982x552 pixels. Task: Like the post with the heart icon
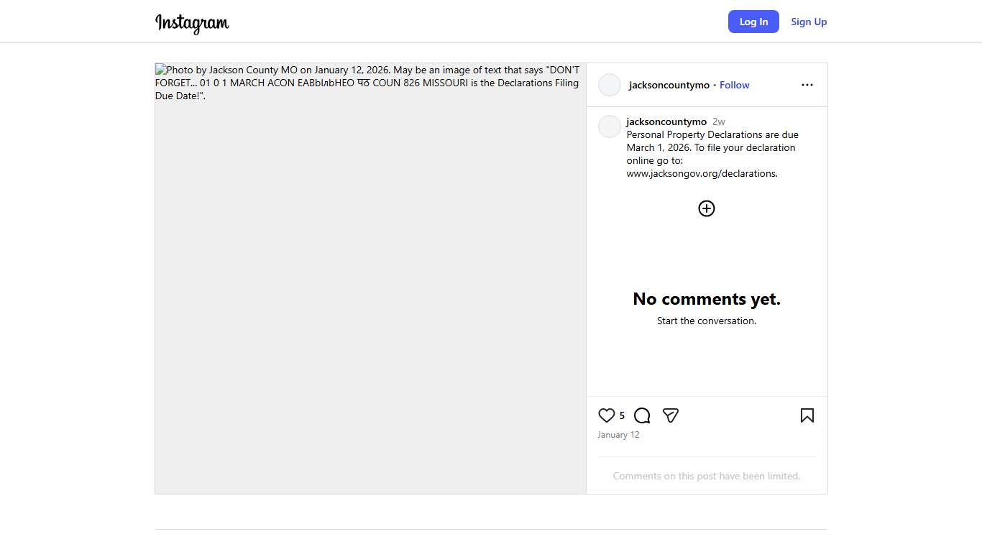(x=607, y=415)
